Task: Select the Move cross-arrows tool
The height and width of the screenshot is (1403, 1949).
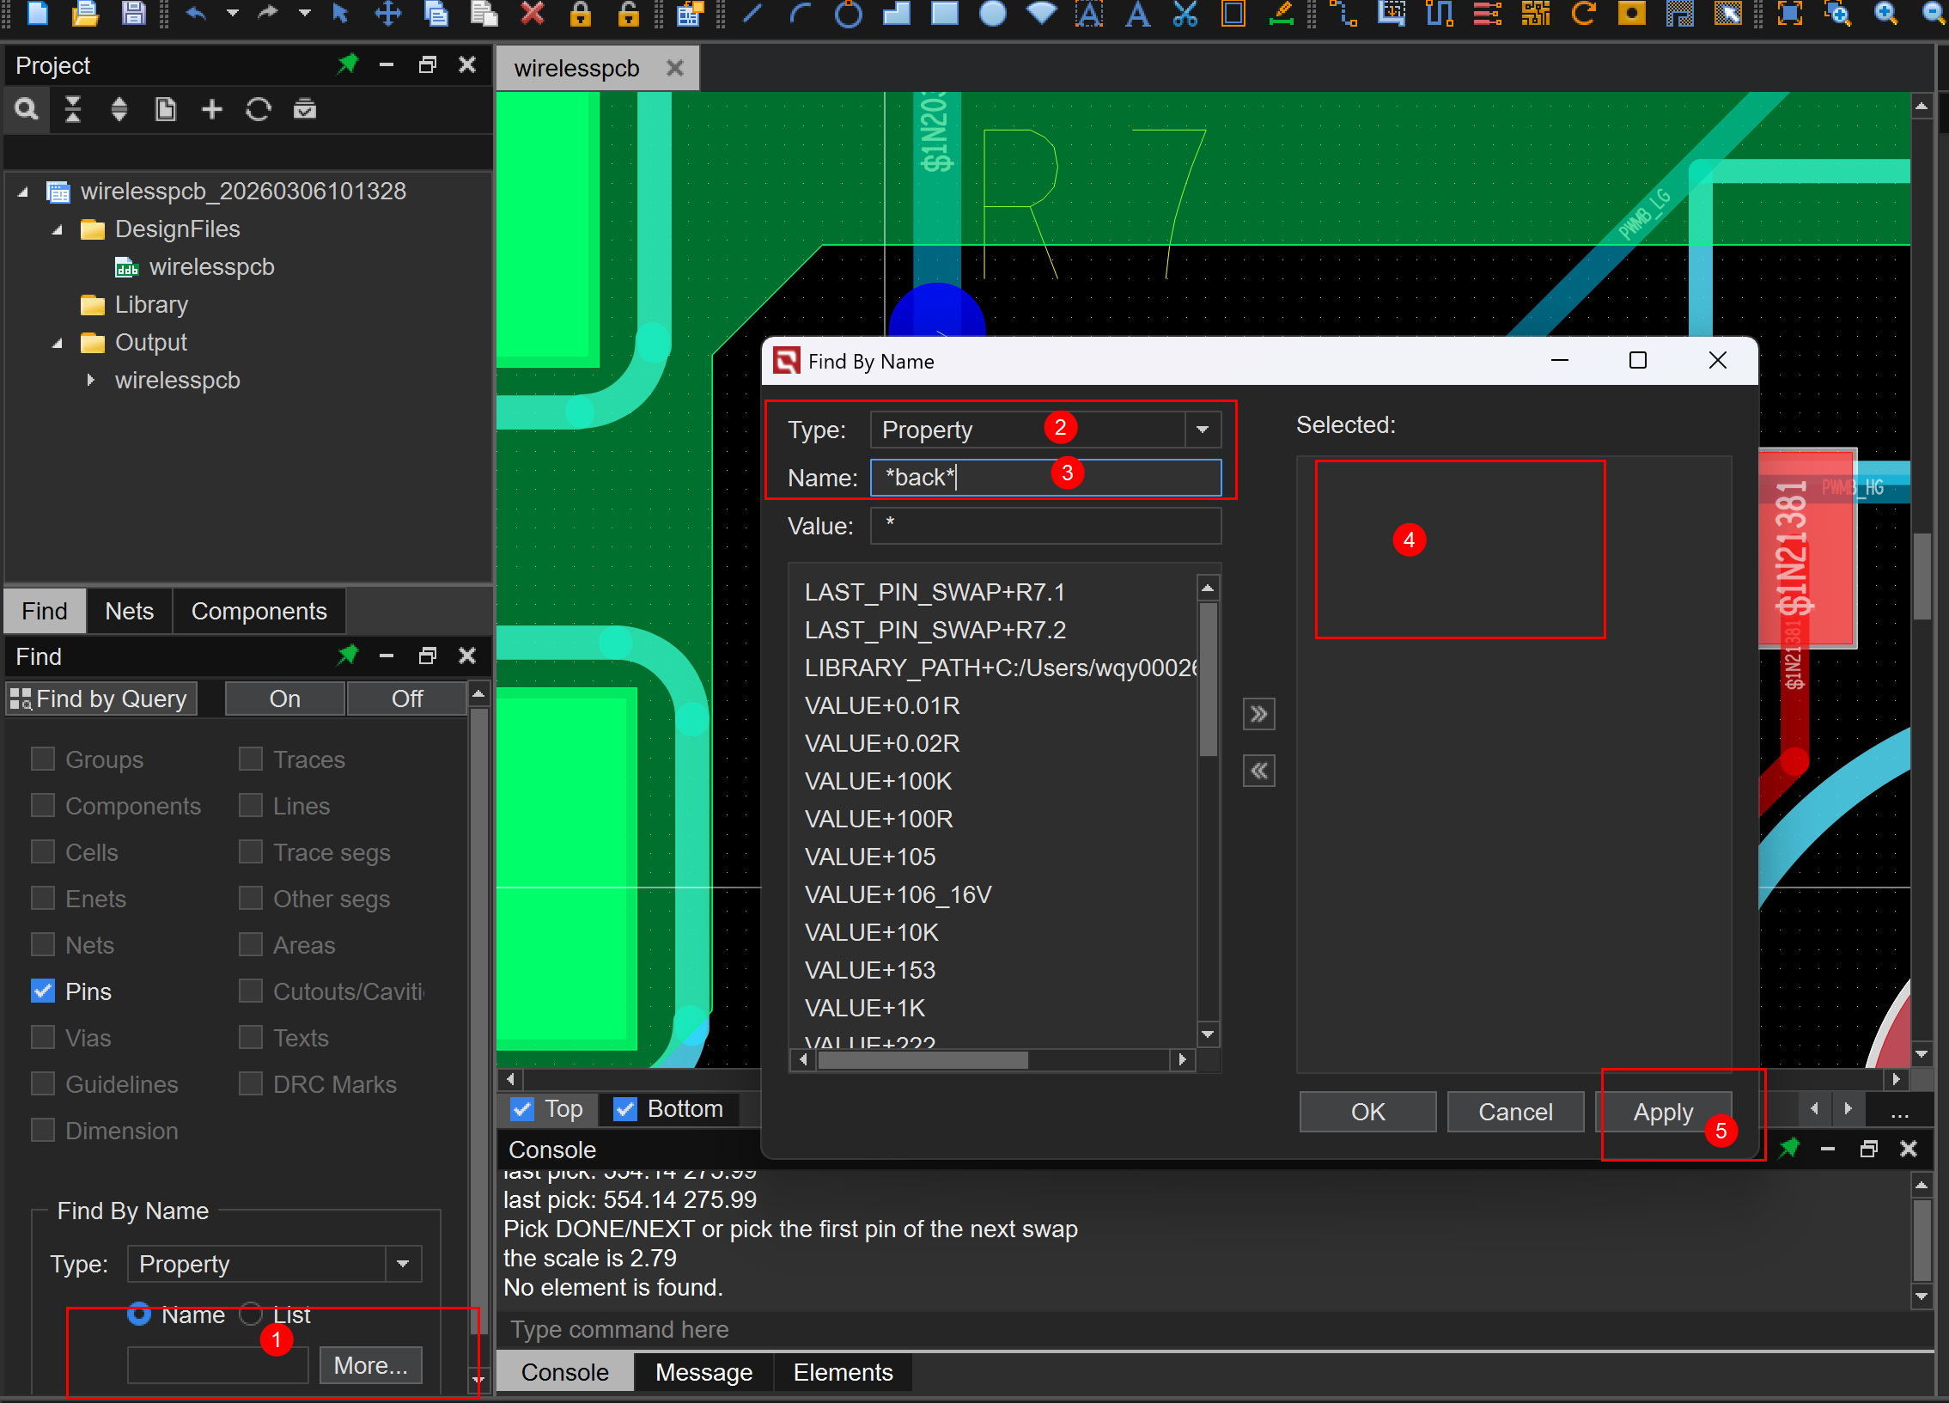Action: [x=388, y=13]
